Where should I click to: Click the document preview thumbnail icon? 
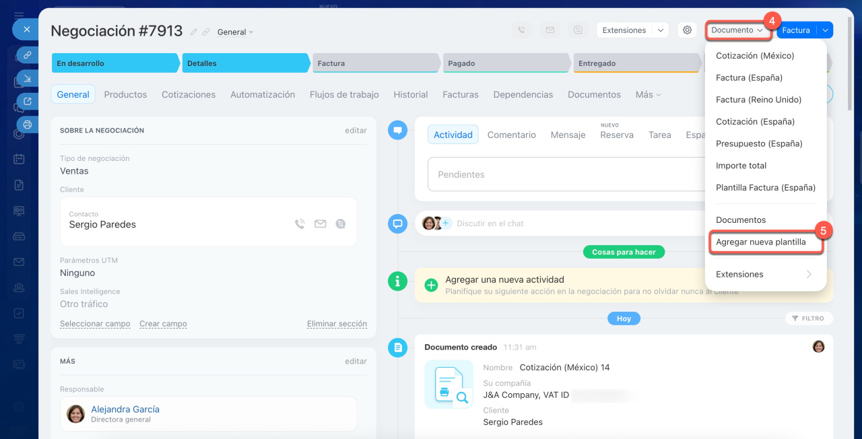coord(448,384)
